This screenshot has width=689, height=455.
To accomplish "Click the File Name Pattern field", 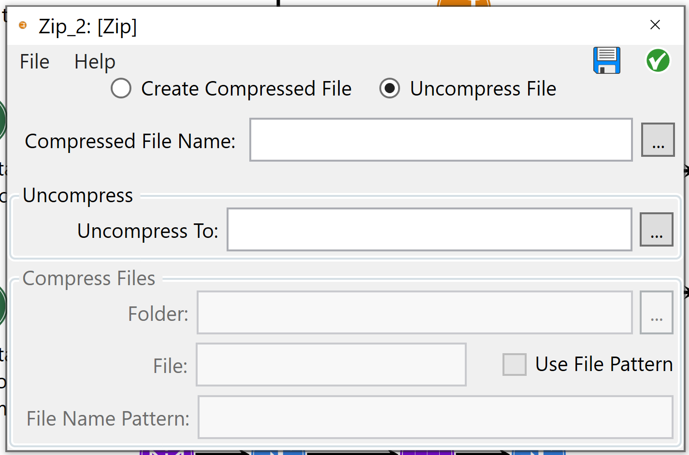I will point(435,417).
